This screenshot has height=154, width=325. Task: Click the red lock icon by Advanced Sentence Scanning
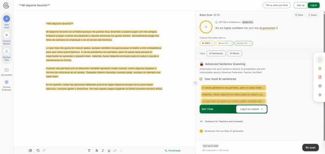[201, 64]
